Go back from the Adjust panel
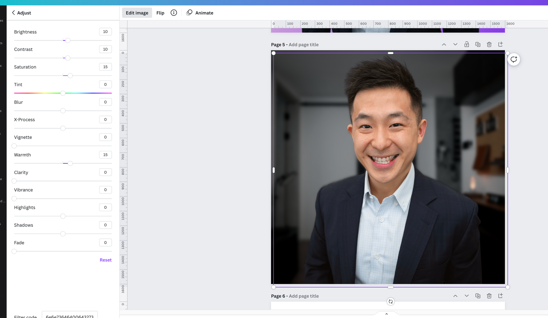The width and height of the screenshot is (548, 318). (x=13, y=13)
